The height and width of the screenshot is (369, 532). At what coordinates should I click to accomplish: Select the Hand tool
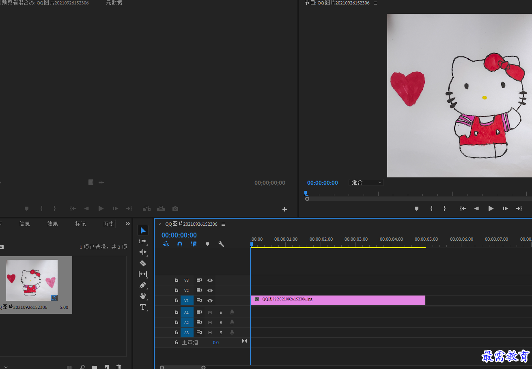pyautogui.click(x=143, y=296)
